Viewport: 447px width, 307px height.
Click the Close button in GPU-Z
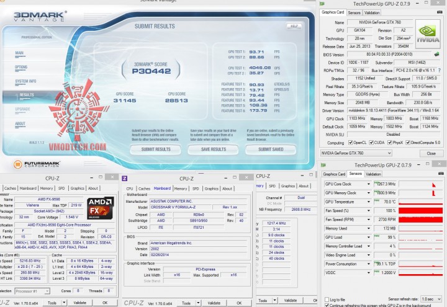431,153
